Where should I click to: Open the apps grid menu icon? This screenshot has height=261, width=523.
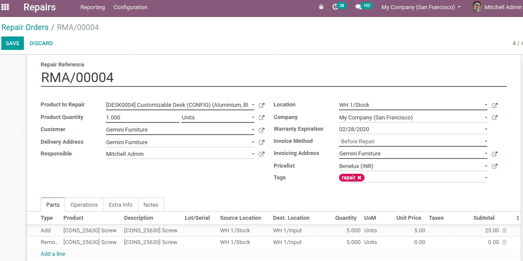click(x=5, y=7)
